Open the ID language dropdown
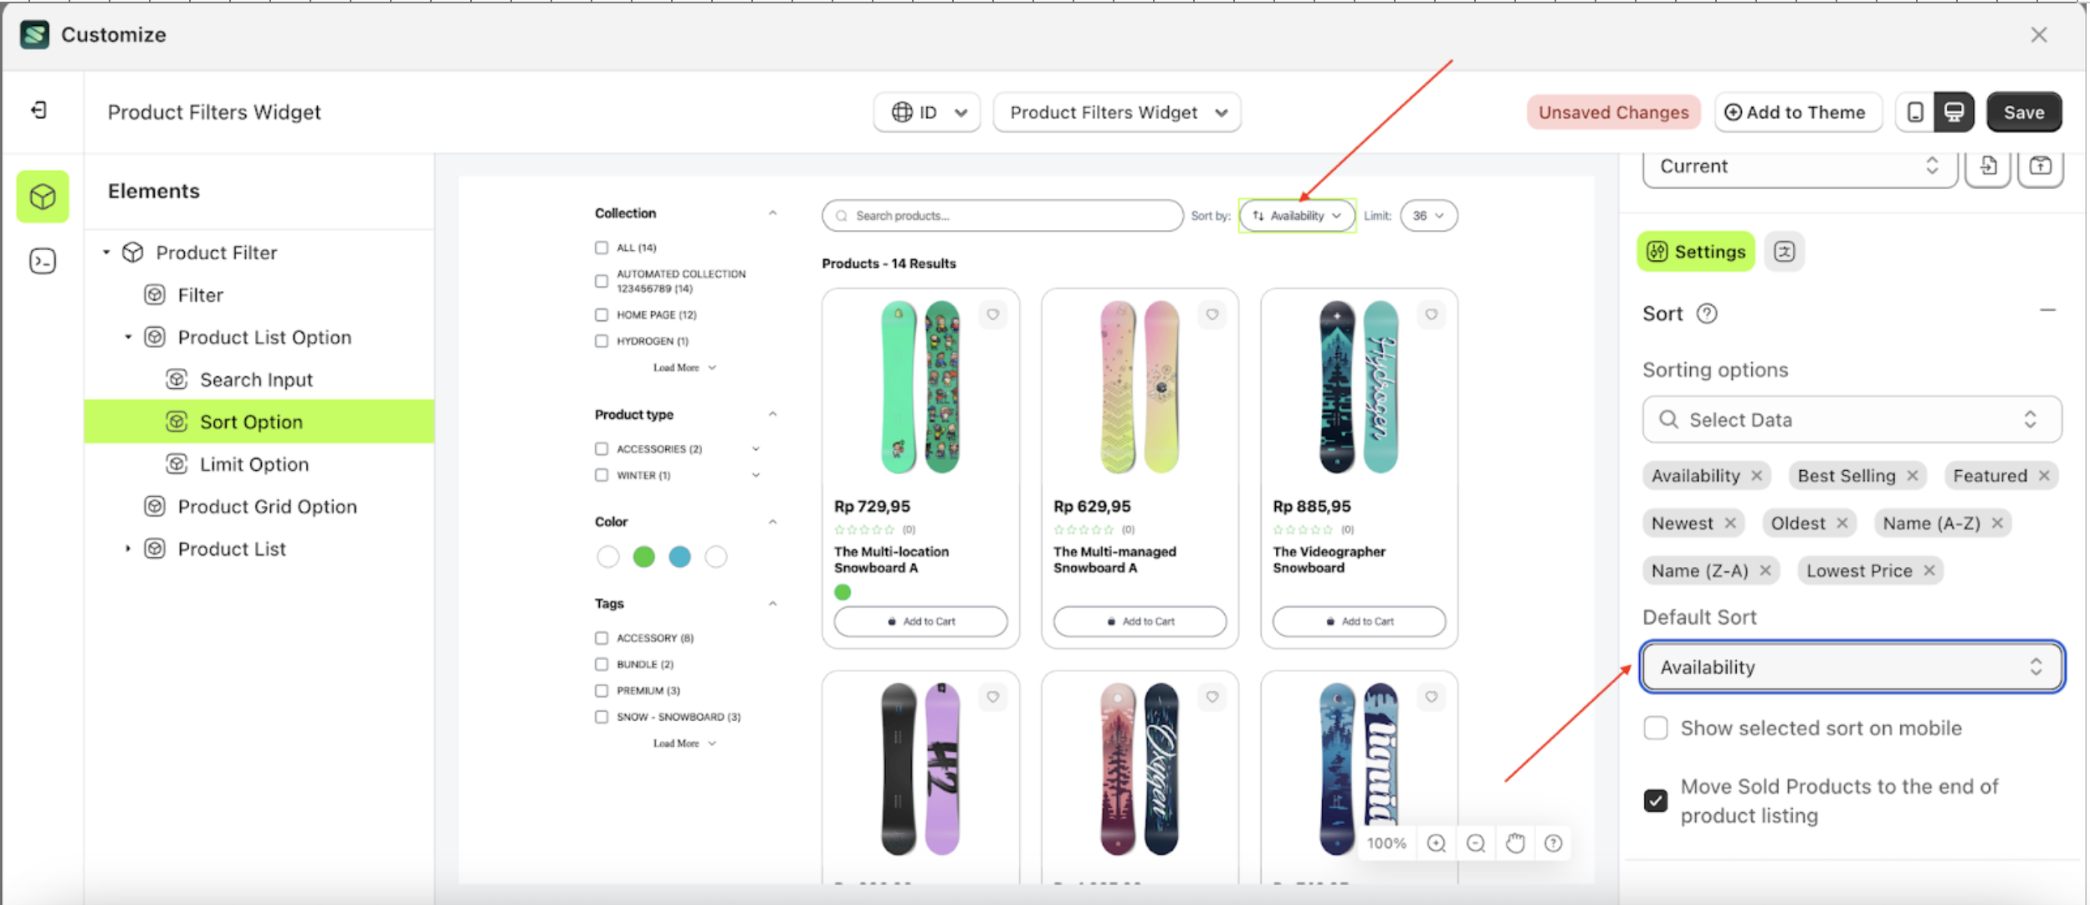This screenshot has height=905, width=2090. pos(927,112)
